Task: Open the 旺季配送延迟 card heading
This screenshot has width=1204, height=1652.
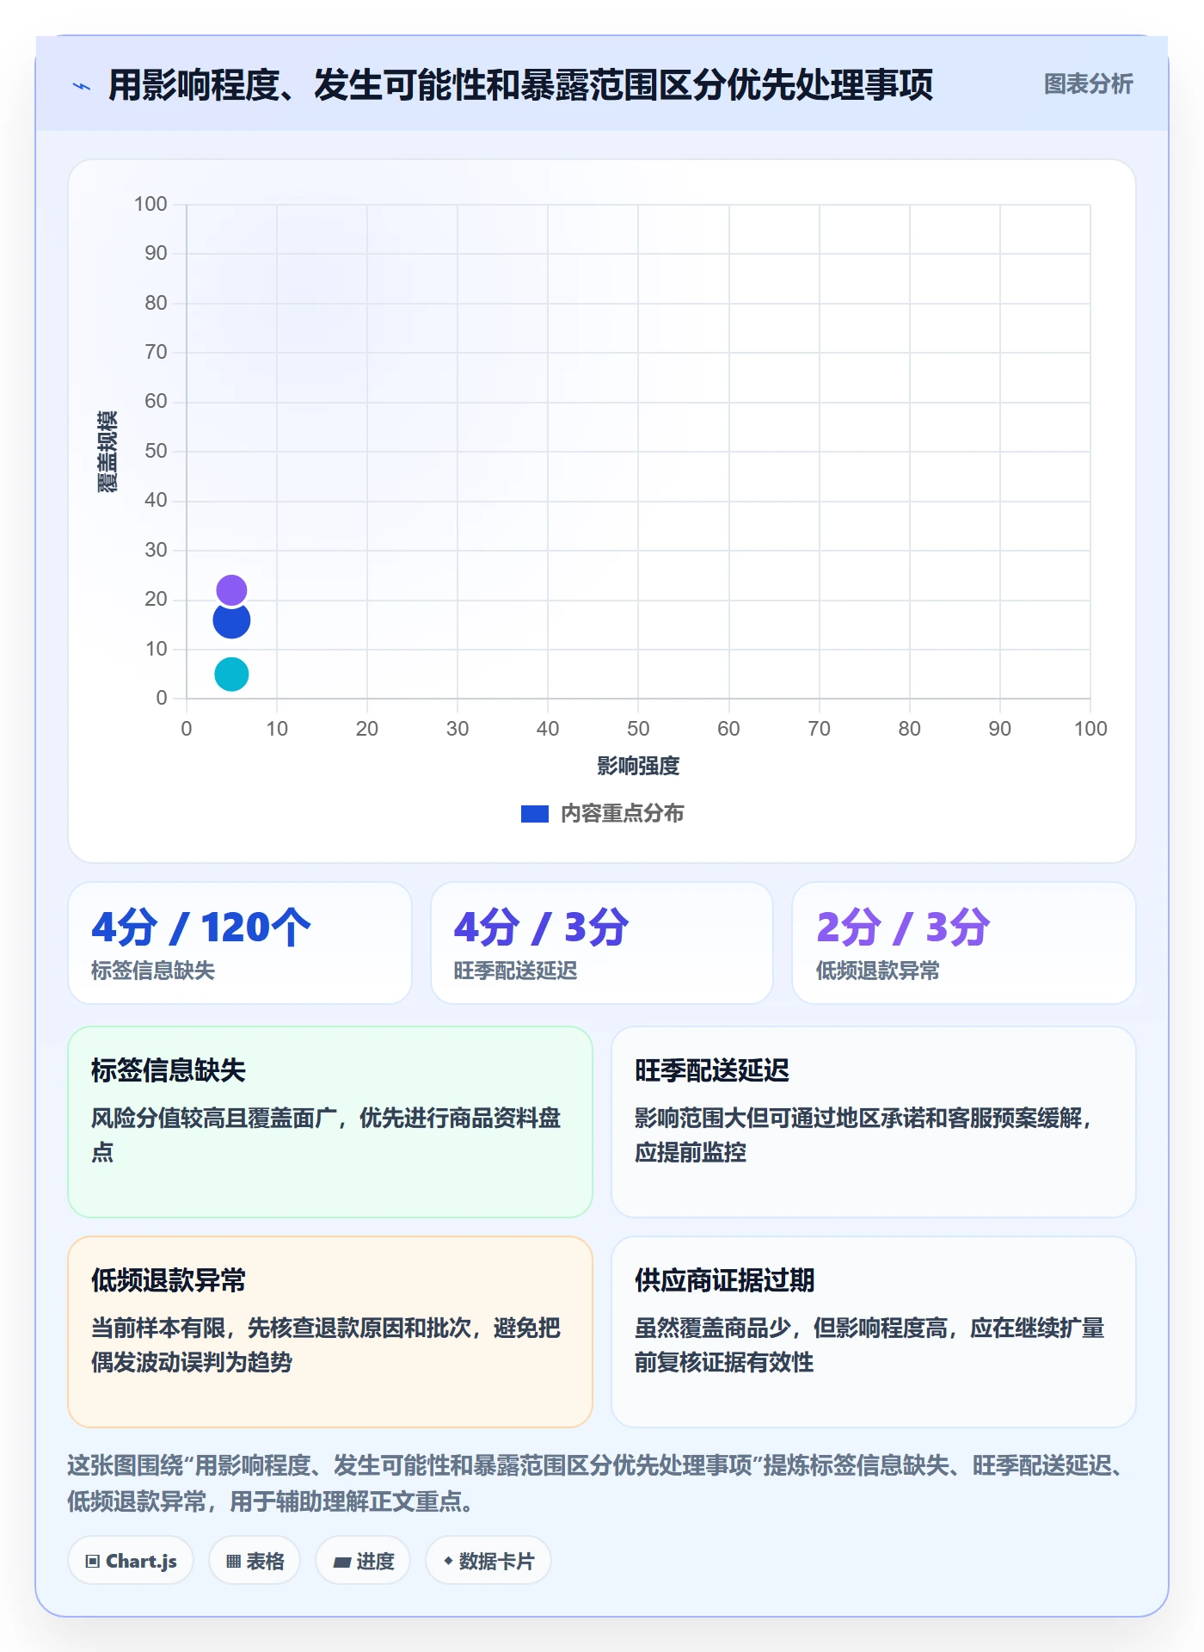Action: (x=712, y=1070)
